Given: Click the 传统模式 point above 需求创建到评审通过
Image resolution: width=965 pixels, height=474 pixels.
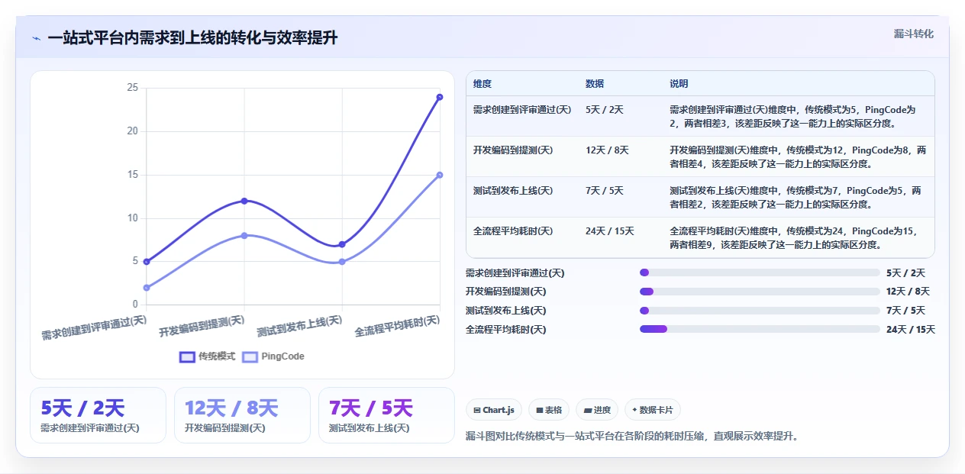Looking at the screenshot, I should (147, 261).
